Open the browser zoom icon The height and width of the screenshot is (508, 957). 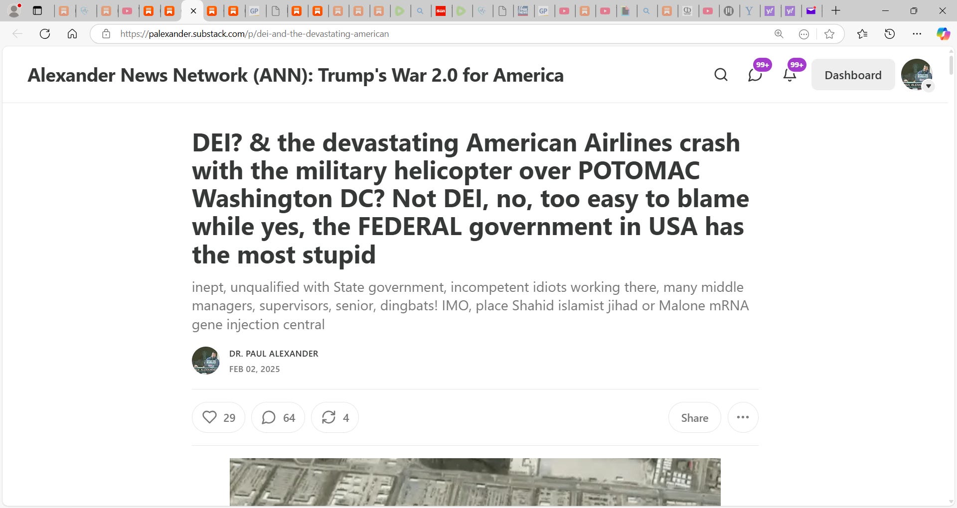click(779, 34)
